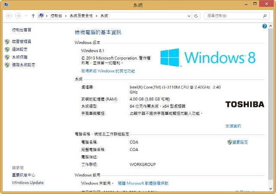Viewport: 276px width, 194px height.
Task: Click the shield icon beside 遠端設定
Action: coord(7,50)
